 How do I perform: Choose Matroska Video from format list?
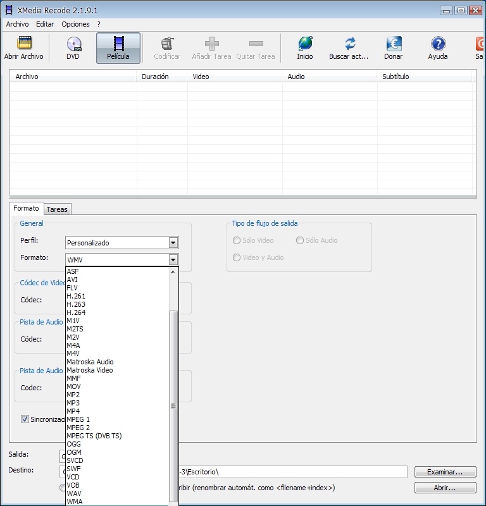click(90, 370)
